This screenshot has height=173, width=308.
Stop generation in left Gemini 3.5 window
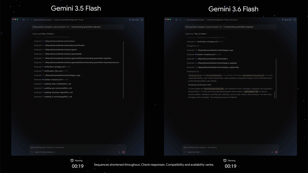pyautogui.click(x=123, y=152)
